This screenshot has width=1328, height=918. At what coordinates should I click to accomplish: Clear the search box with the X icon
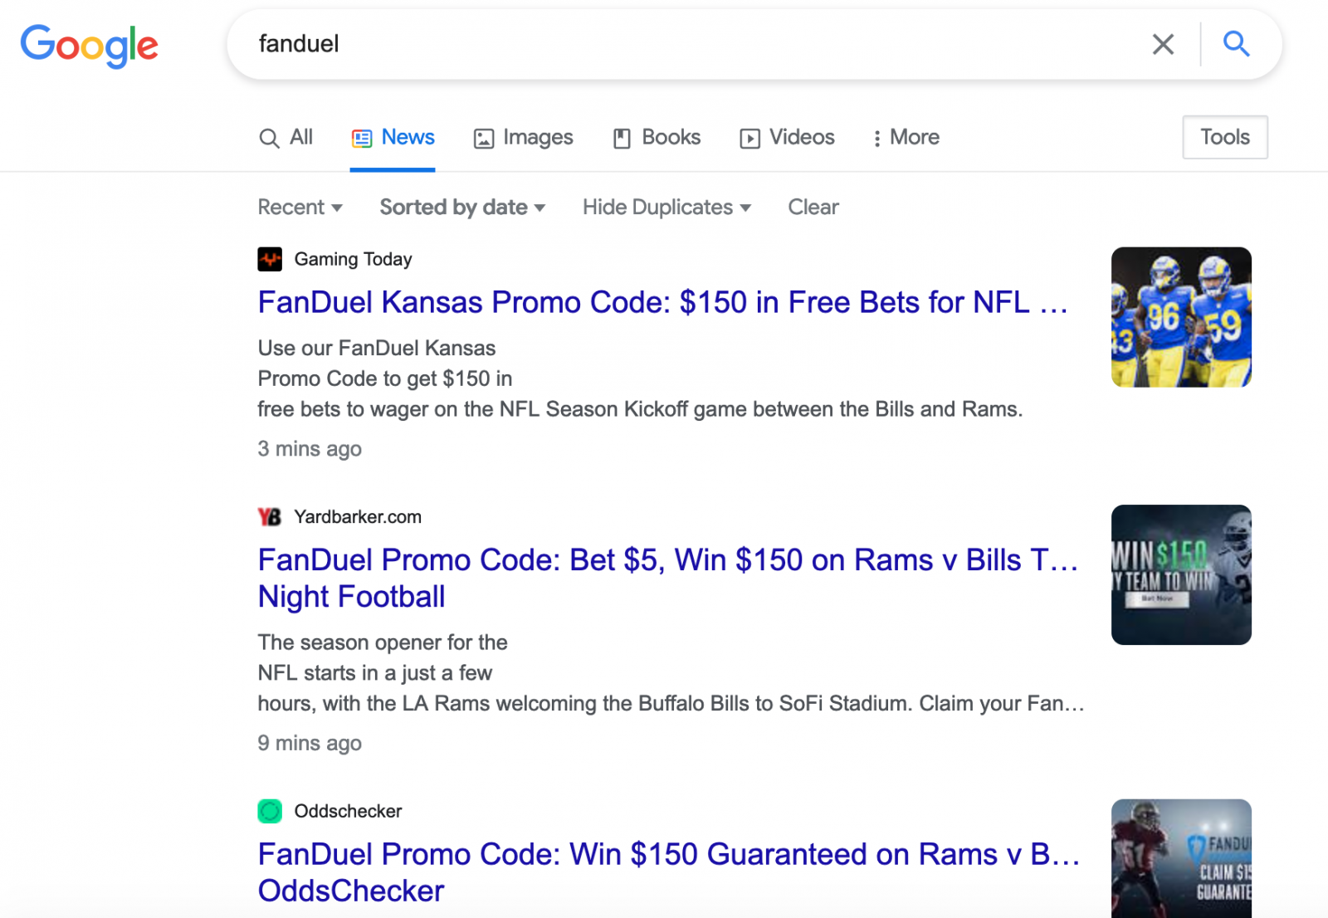[1163, 44]
